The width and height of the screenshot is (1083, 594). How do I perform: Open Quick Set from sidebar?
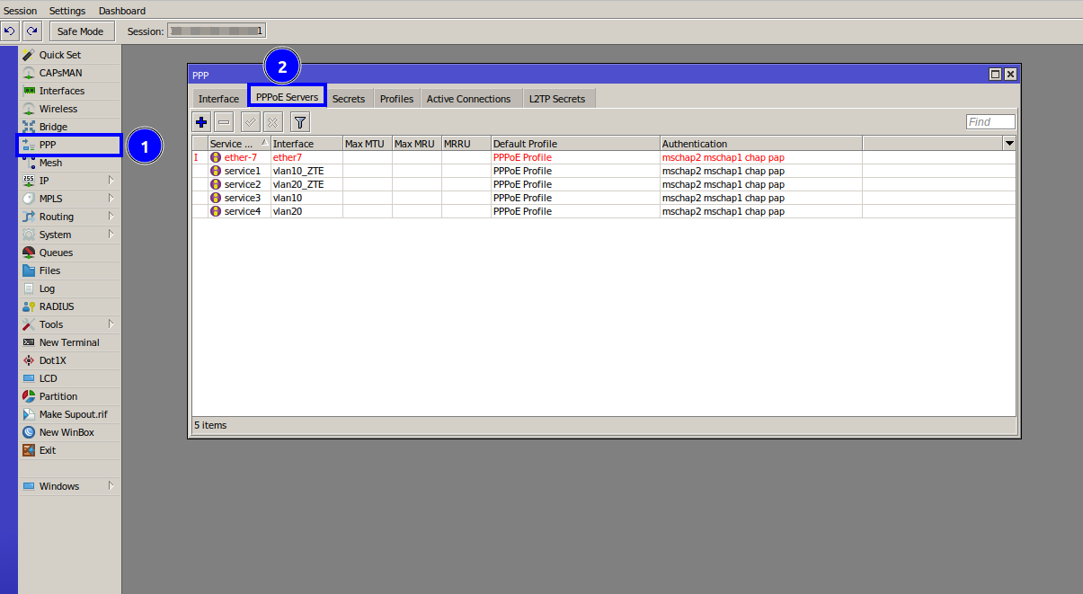pos(59,55)
